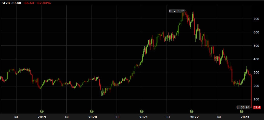The width and height of the screenshot is (264, 120).
Task: Click the 2021 year label on time axis
Action: 142,117
